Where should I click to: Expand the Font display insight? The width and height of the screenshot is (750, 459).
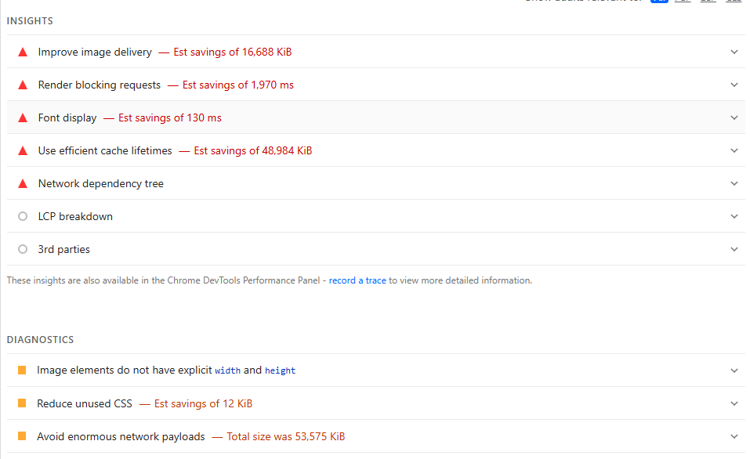pos(734,117)
